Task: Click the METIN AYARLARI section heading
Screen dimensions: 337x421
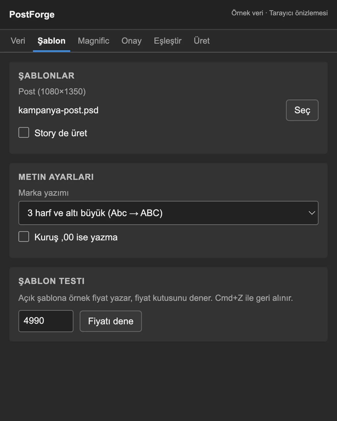Action: click(x=56, y=177)
